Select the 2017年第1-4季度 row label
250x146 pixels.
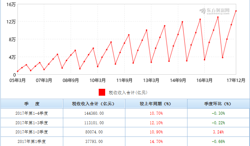(x=32, y=113)
